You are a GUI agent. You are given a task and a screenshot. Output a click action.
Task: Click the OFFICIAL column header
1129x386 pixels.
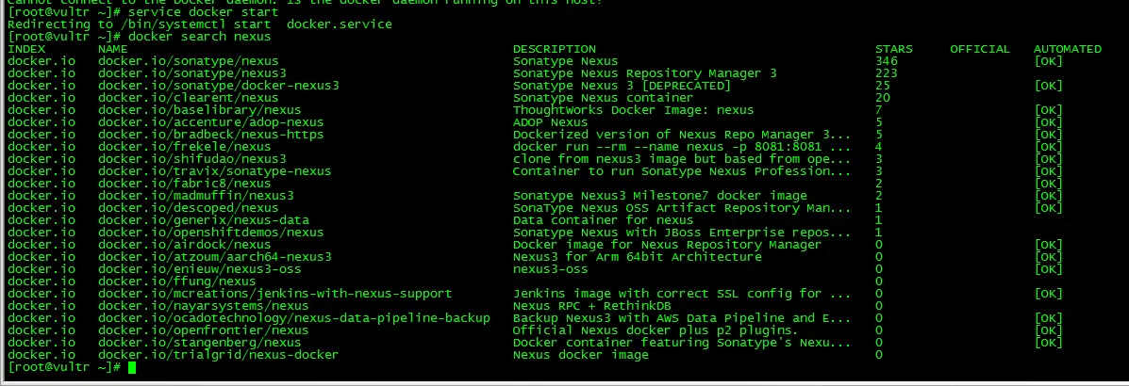[979, 49]
